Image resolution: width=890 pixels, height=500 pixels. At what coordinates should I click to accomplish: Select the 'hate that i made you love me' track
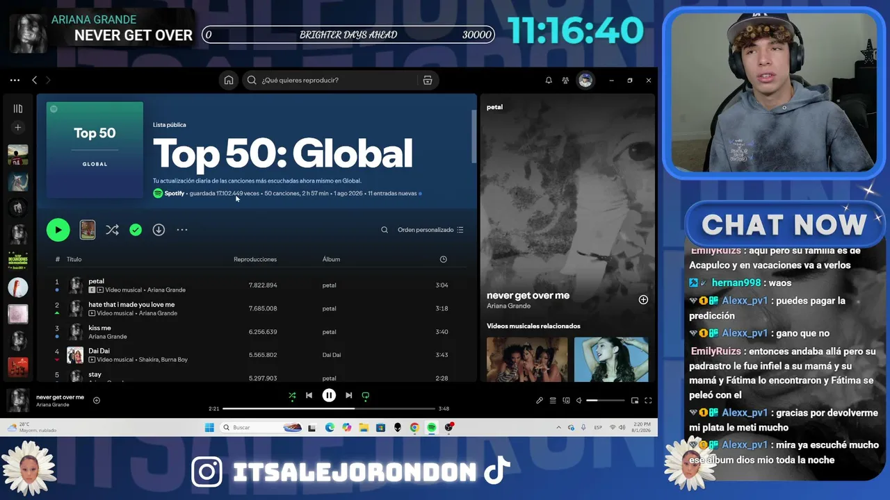point(131,305)
